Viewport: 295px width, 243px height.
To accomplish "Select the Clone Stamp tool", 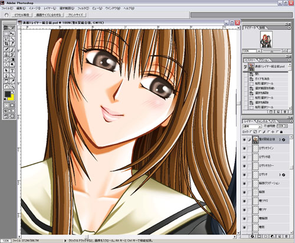I will tap(6, 54).
